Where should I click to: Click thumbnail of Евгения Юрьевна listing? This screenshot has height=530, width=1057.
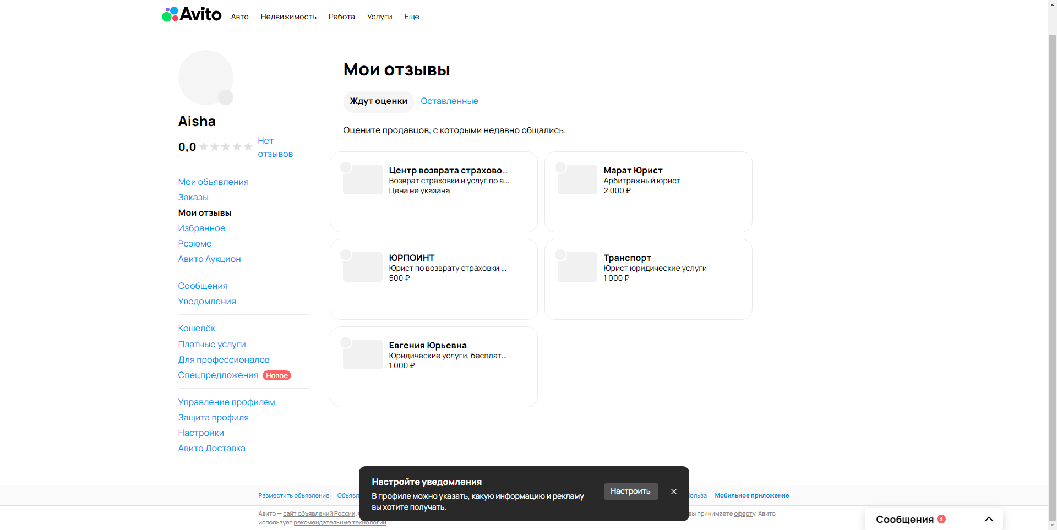pyautogui.click(x=362, y=354)
